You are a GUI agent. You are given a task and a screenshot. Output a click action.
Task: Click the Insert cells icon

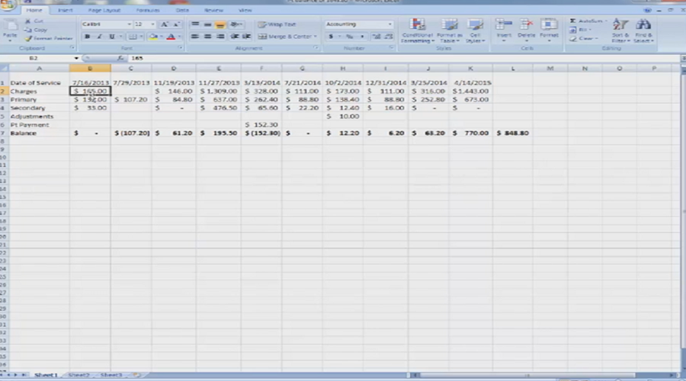click(504, 25)
